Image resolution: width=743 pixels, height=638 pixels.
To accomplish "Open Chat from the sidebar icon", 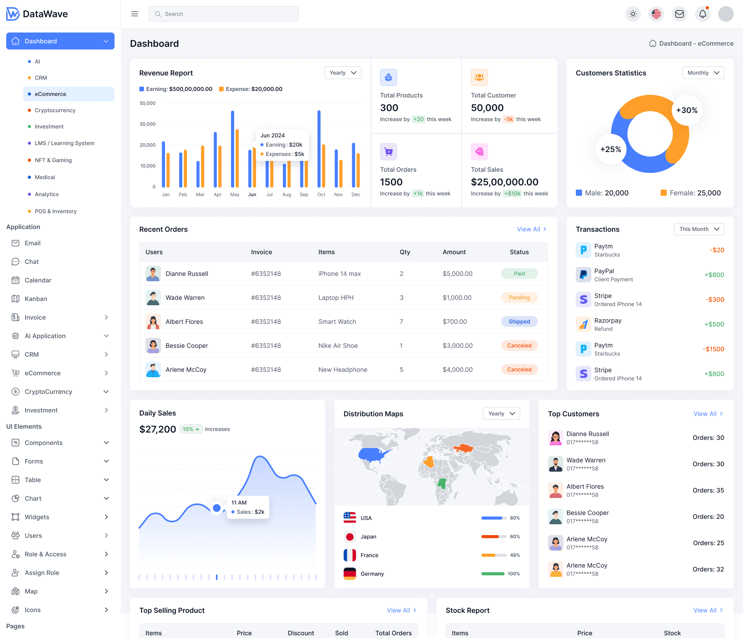I will tap(15, 262).
